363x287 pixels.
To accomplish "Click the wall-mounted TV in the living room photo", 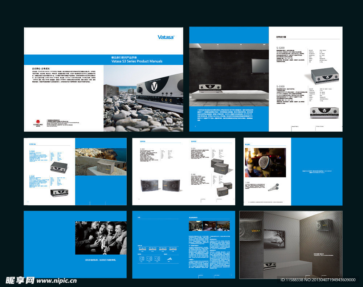I will pyautogui.click(x=260, y=66).
